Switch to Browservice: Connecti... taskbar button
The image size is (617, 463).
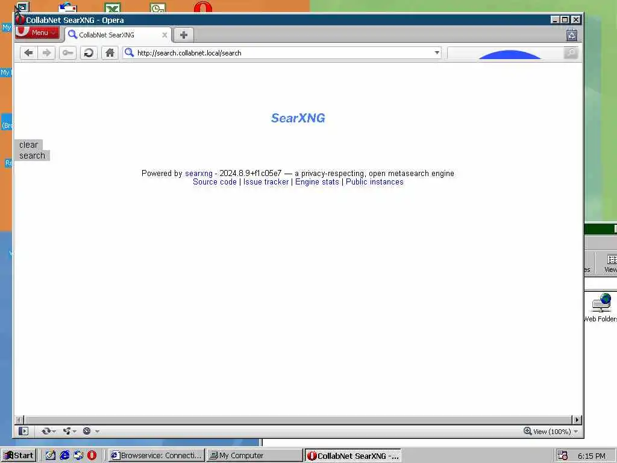[x=156, y=456]
